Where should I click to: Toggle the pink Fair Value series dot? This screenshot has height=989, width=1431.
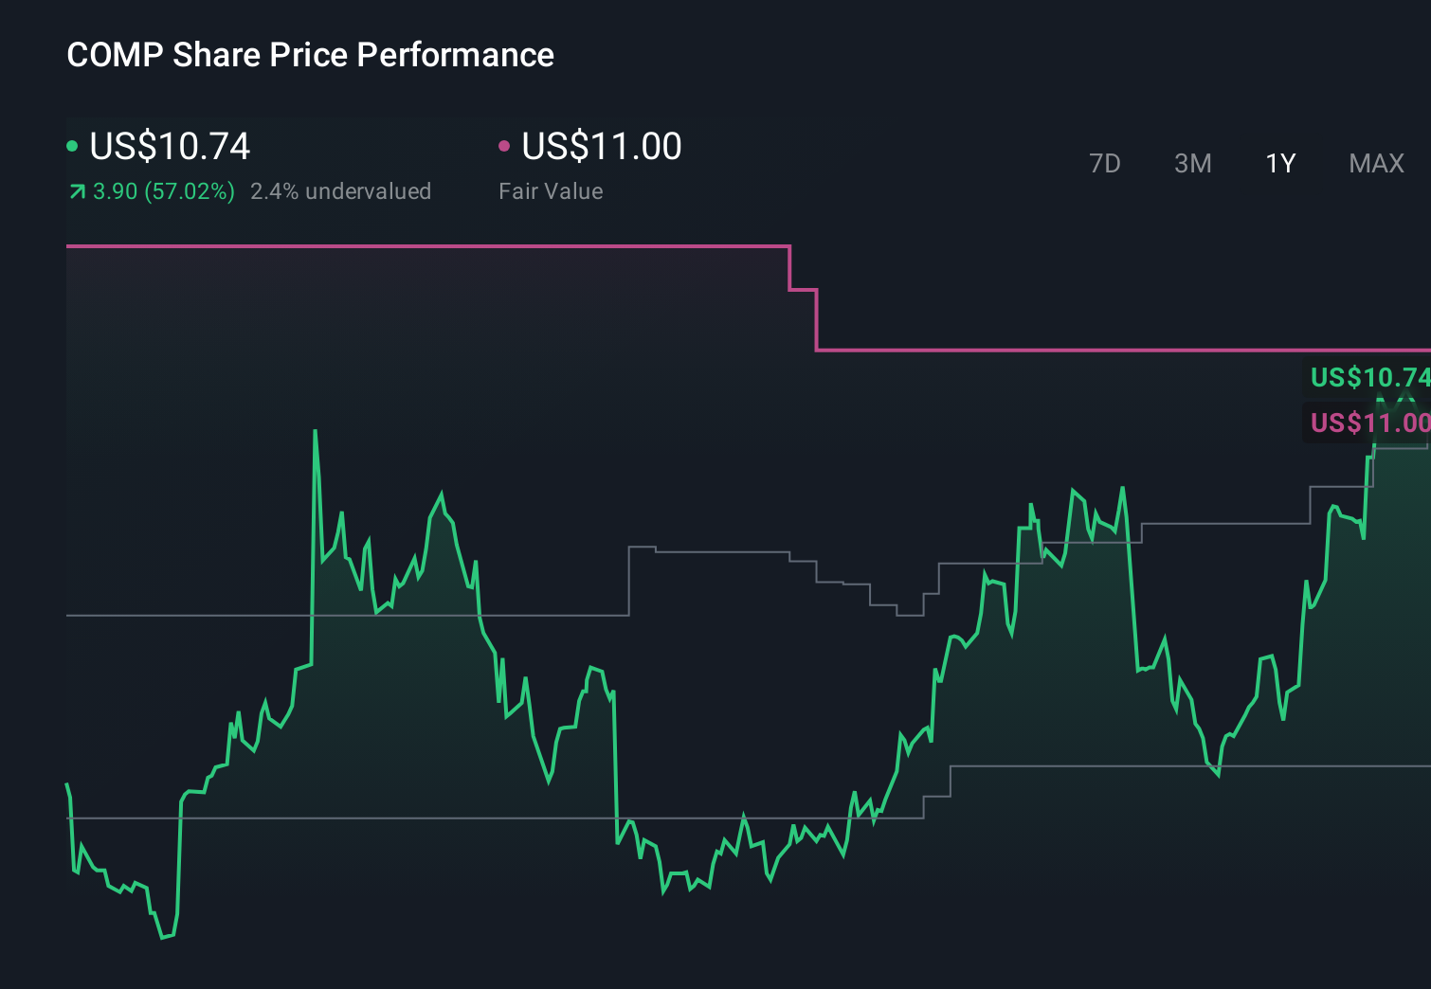tap(504, 145)
